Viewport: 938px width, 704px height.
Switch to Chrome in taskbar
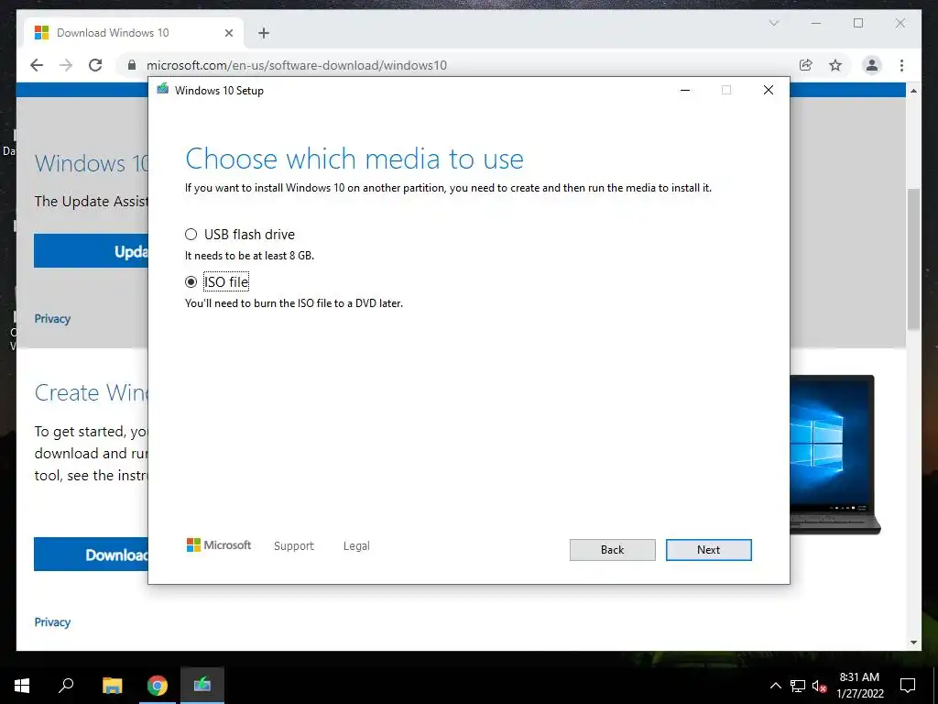[x=158, y=686]
